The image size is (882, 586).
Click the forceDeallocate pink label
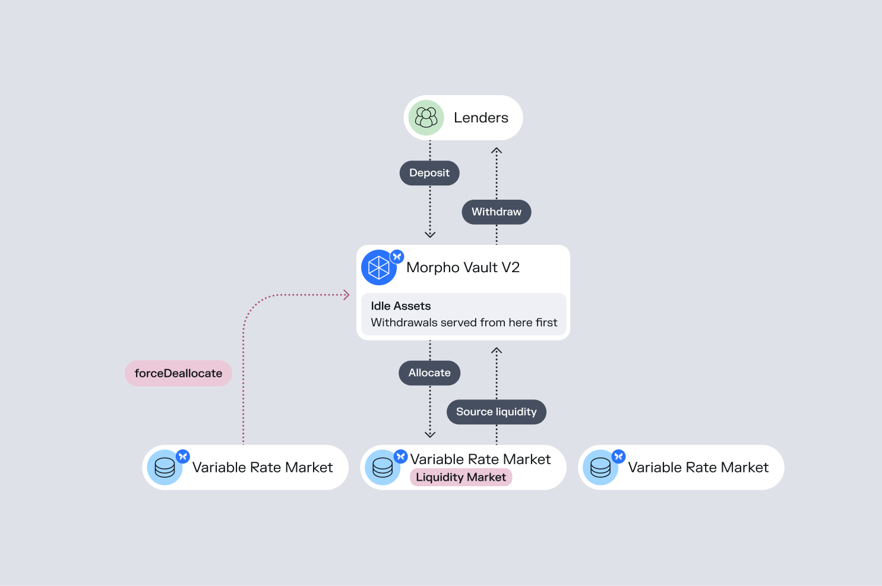178,373
